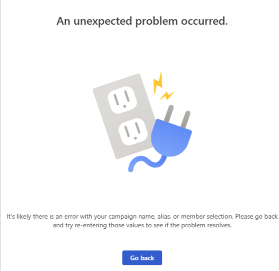Image resolution: width=279 pixels, height=271 pixels.
Task: Click the 'member selection' text in the message
Action: point(207,216)
